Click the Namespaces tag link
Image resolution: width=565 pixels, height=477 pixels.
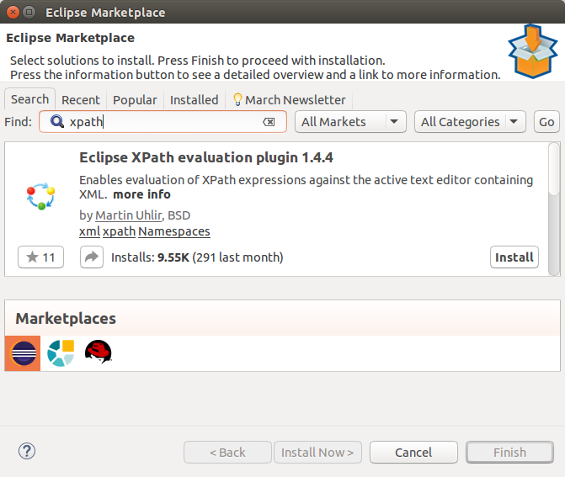pyautogui.click(x=174, y=231)
